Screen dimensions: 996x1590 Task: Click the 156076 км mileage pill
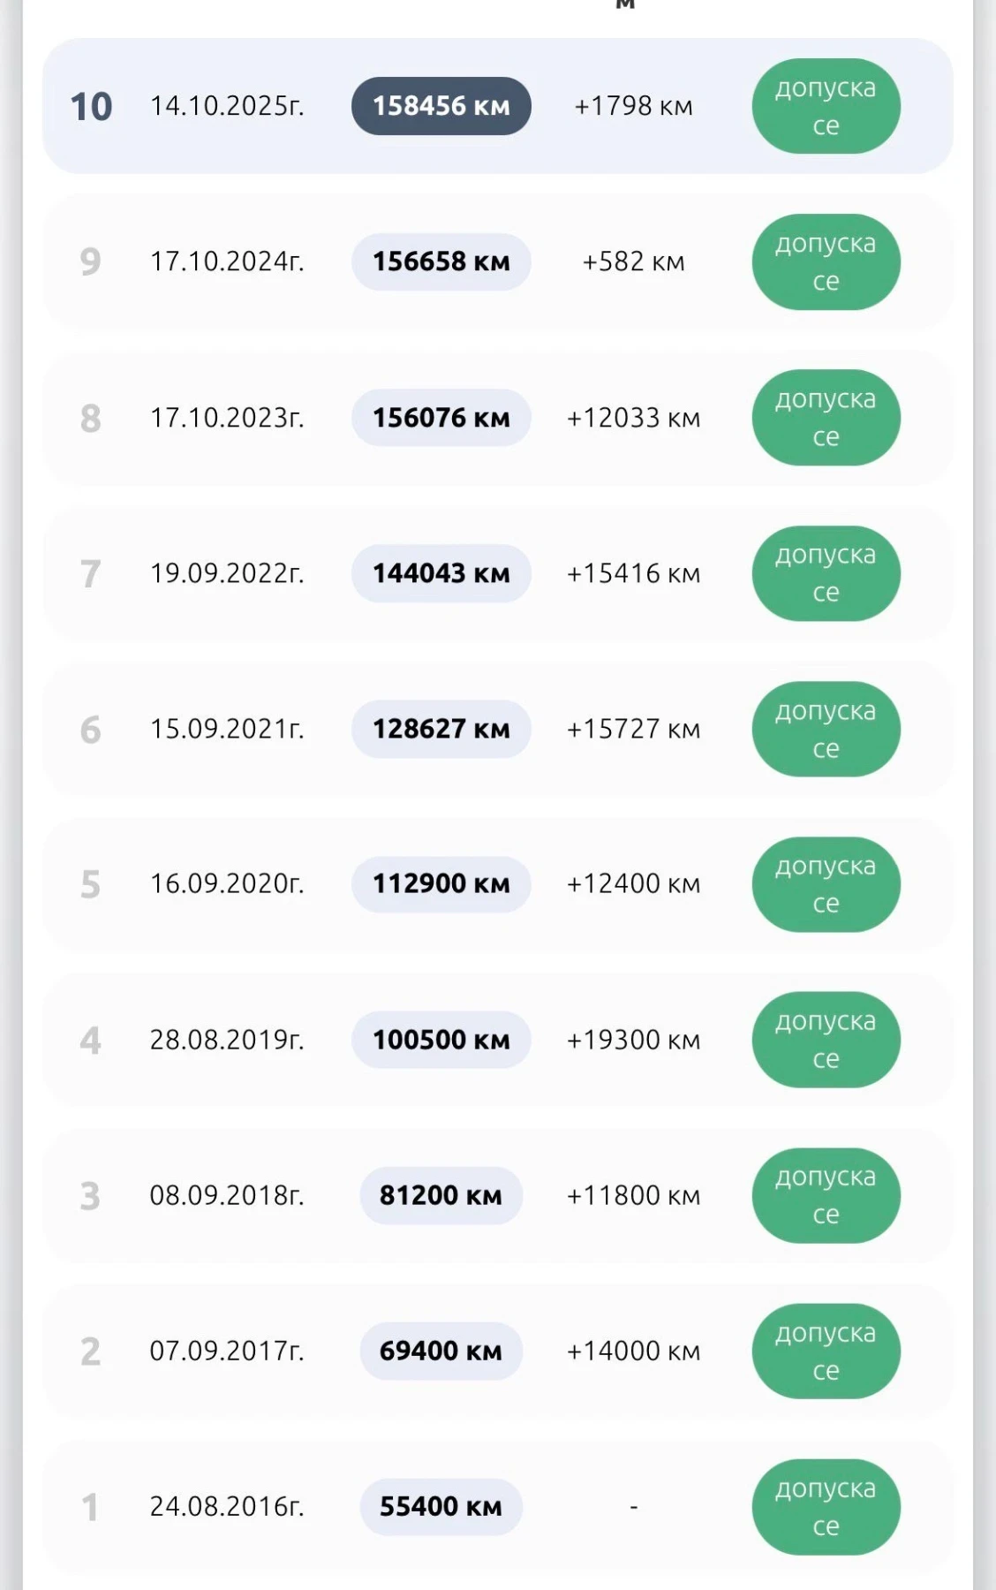pos(441,418)
